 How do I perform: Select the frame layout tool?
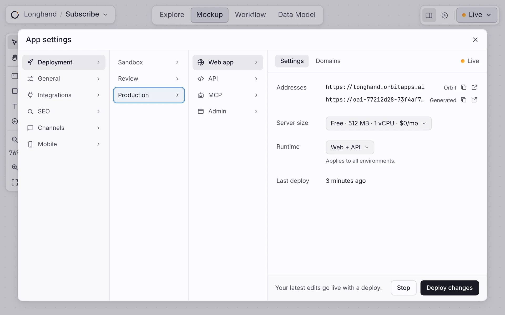click(x=15, y=76)
